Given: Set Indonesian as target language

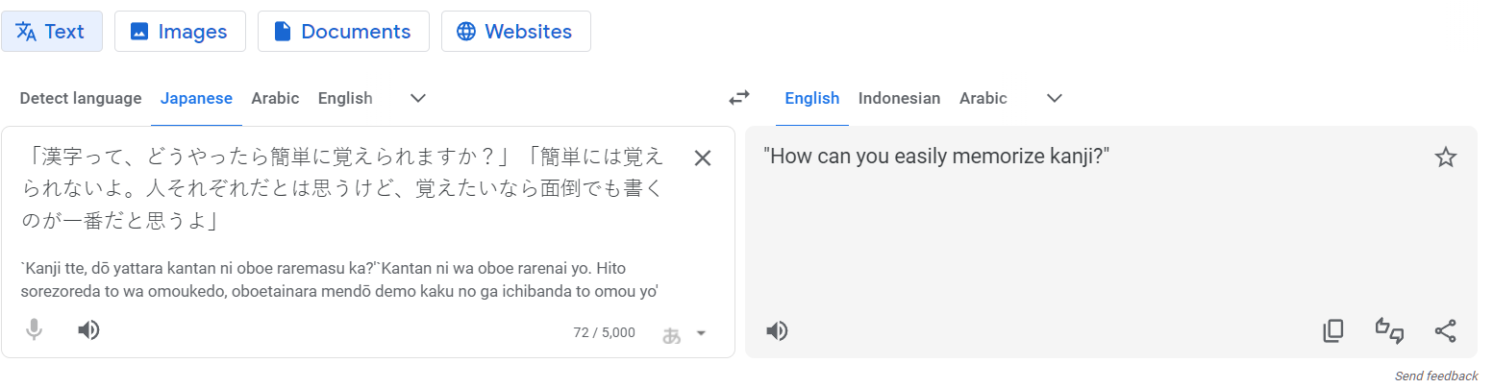Looking at the screenshot, I should point(899,98).
